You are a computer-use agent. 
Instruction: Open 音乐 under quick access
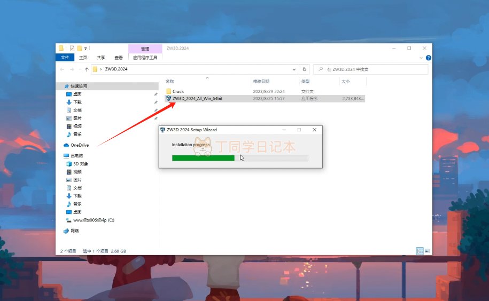pos(77,134)
